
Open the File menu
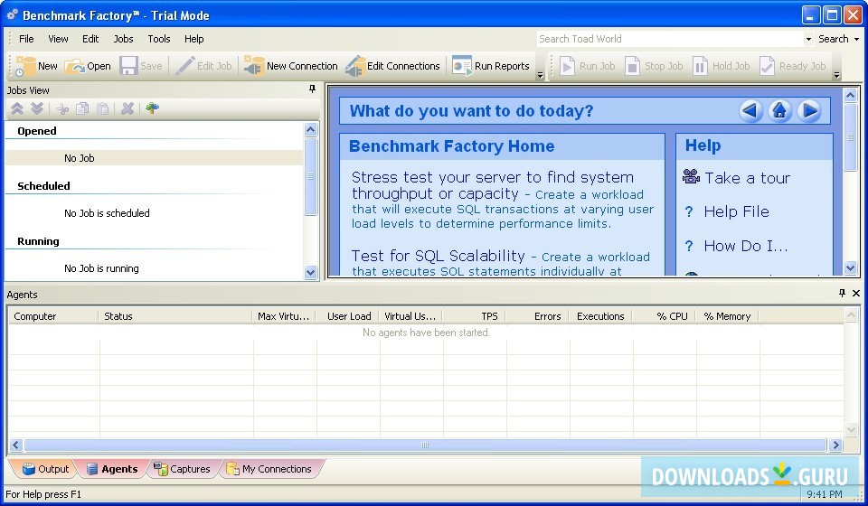[x=26, y=39]
